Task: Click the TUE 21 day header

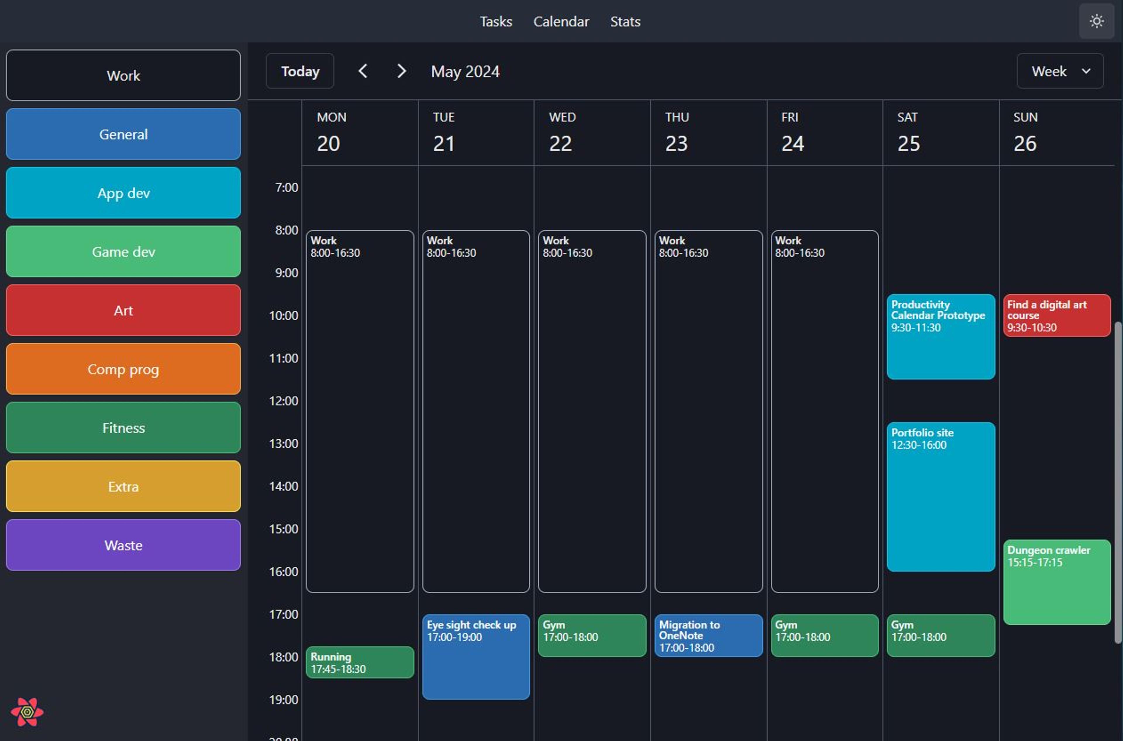Action: (x=476, y=133)
